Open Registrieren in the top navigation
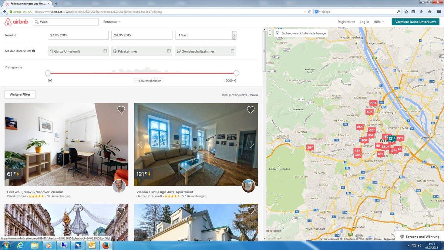Screen dimensions: 444x250 pos(346,22)
